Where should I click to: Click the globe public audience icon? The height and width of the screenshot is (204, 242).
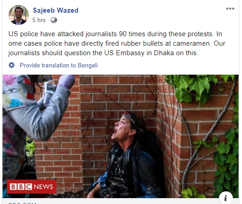54,20
